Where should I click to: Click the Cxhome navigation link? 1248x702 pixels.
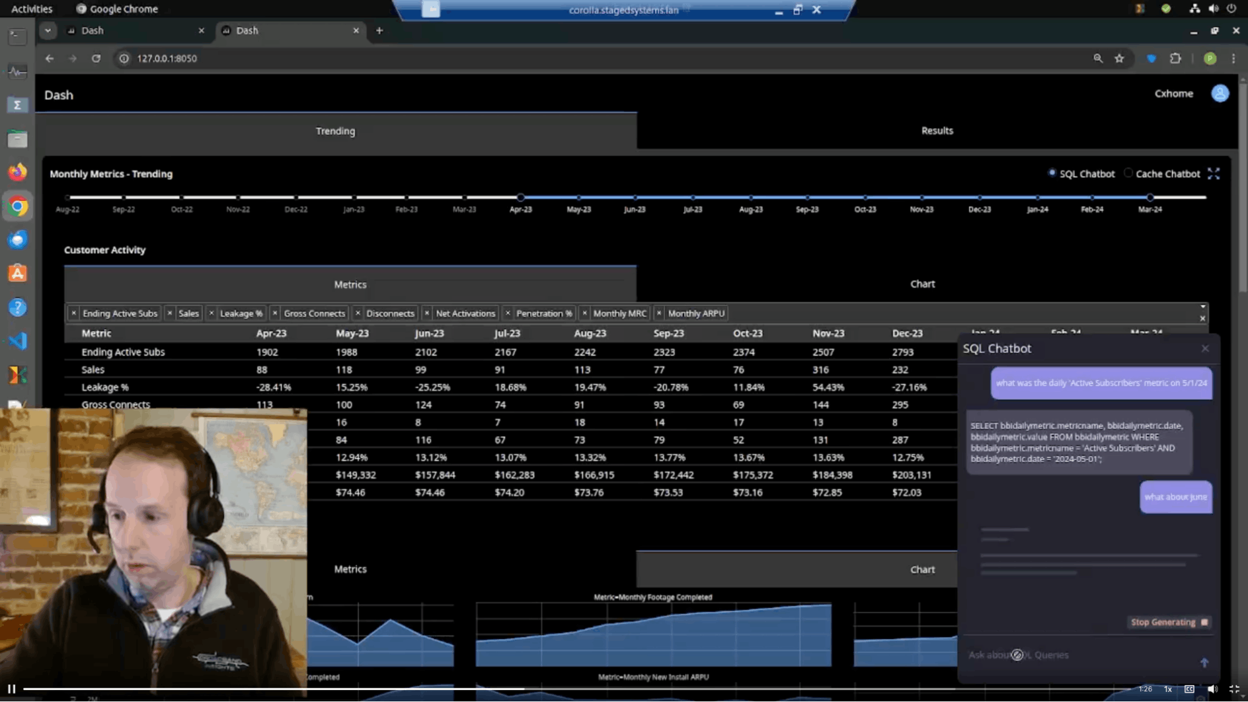pos(1174,94)
